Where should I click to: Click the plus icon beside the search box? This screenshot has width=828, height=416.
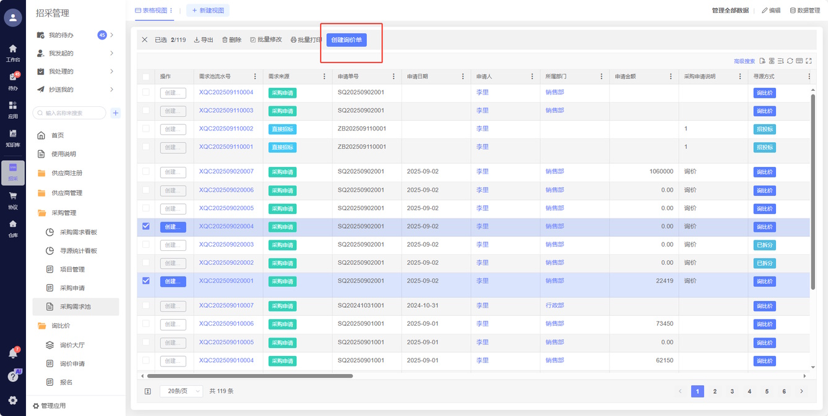pyautogui.click(x=116, y=113)
